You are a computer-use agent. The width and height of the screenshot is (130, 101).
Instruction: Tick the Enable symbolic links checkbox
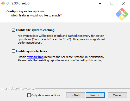(x=13, y=51)
